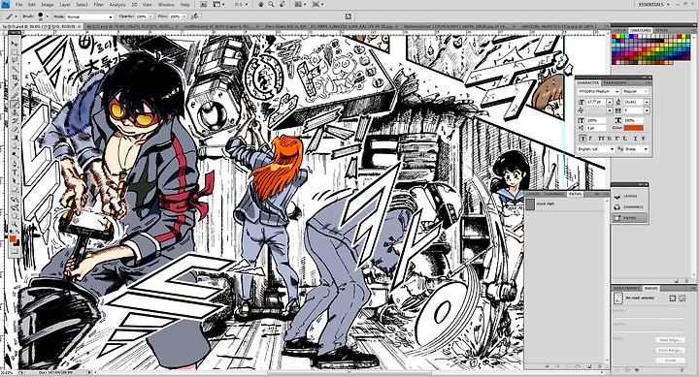Toggle the Brushes panel button in the options bar
The height and width of the screenshot is (377, 699).
[x=349, y=16]
